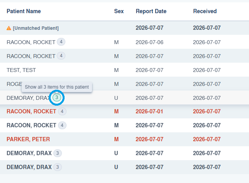Open the [Unmatched Patient] row
The image size is (249, 183).
[x=124, y=28]
